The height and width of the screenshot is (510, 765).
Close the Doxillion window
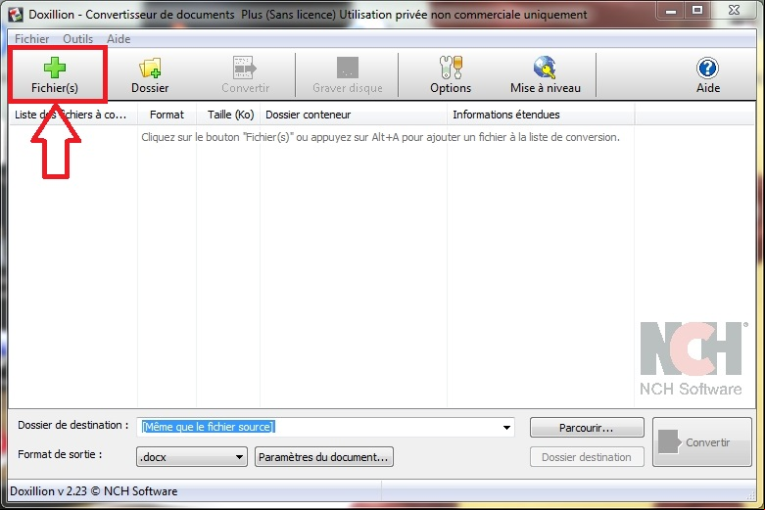click(x=734, y=10)
